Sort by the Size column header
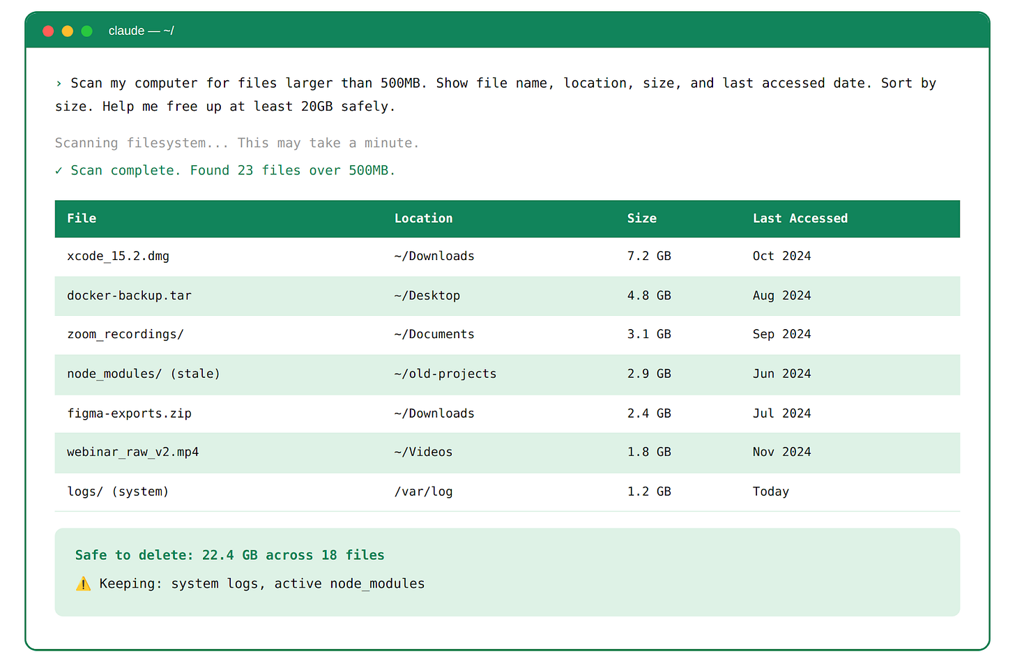Viewport: 1015px width, 661px height. [641, 218]
